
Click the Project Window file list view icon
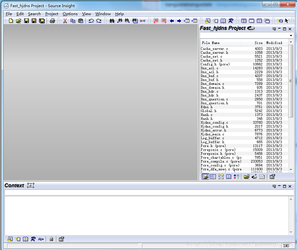tap(205, 176)
